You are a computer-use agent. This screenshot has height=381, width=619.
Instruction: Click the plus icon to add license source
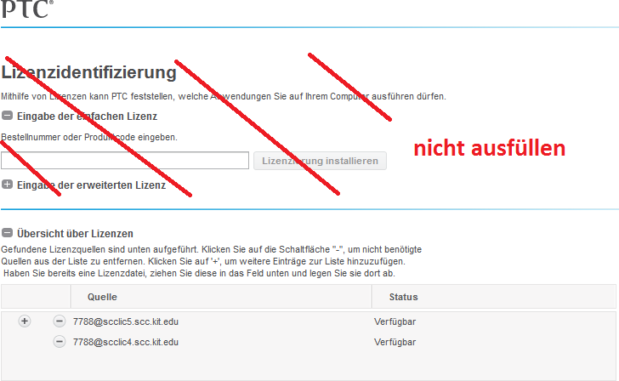click(x=25, y=321)
